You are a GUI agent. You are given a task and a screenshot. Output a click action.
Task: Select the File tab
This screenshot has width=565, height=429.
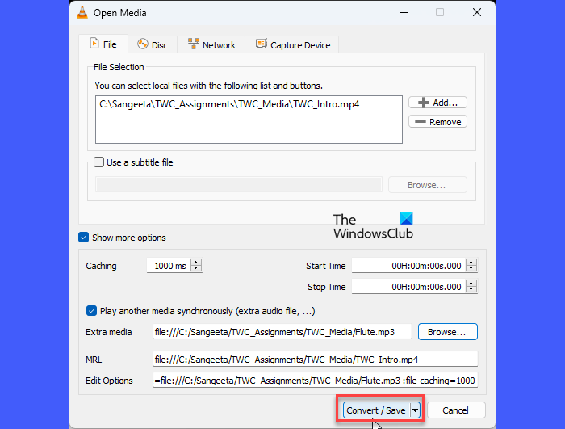103,44
